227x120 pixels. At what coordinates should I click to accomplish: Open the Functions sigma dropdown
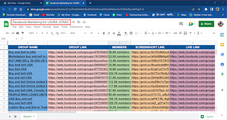200,33
